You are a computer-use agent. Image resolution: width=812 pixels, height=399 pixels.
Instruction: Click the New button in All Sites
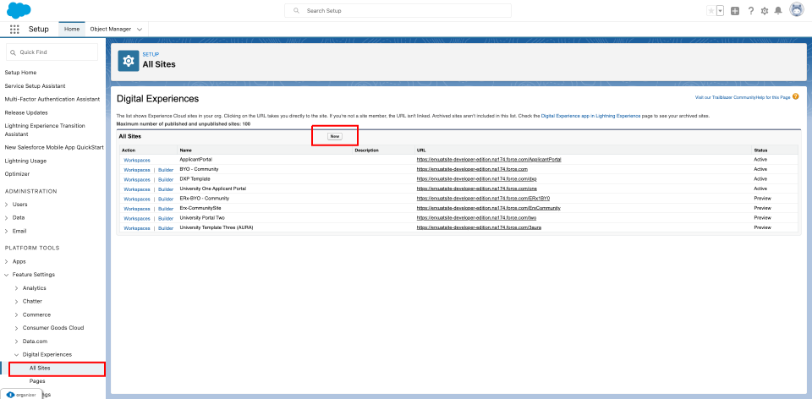(335, 136)
